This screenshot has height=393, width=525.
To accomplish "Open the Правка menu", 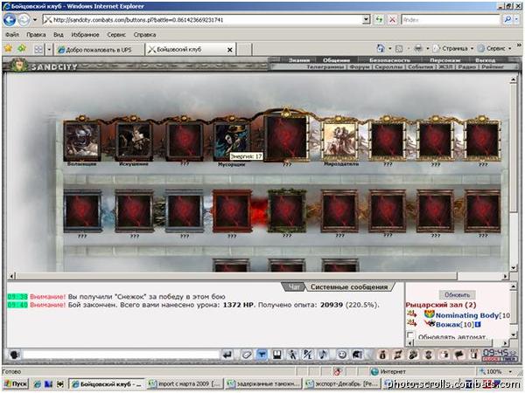I will click(36, 34).
